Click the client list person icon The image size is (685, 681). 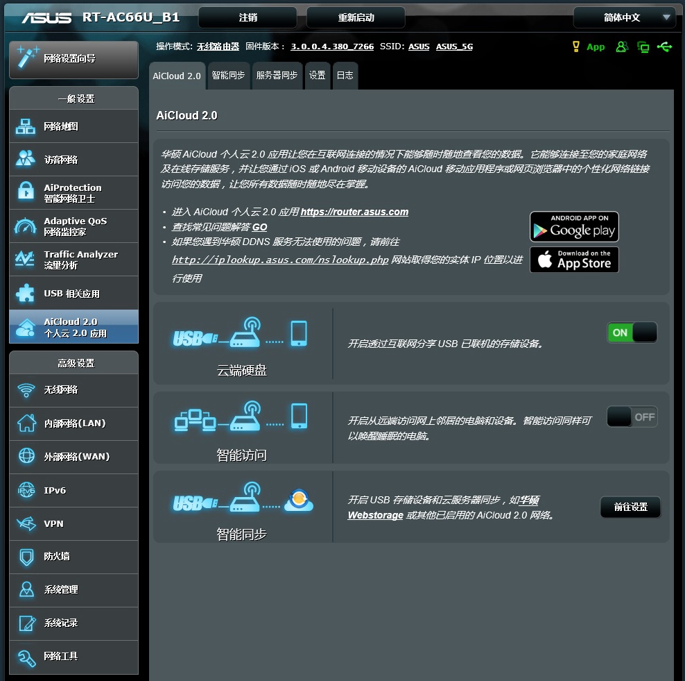tap(622, 47)
